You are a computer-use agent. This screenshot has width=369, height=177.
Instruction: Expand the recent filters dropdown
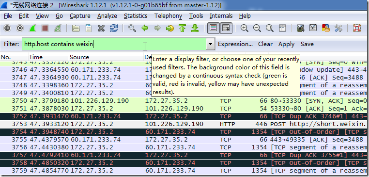pos(210,44)
